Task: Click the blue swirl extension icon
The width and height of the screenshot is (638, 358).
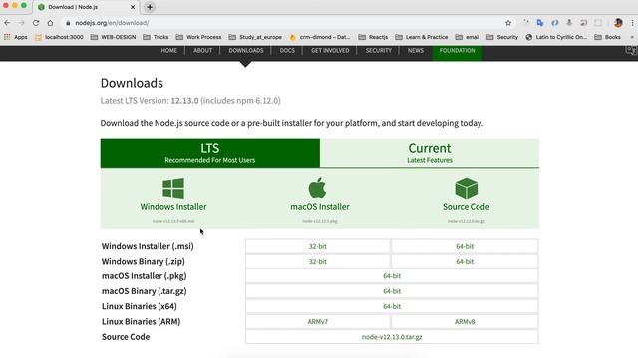Action: 555,23
